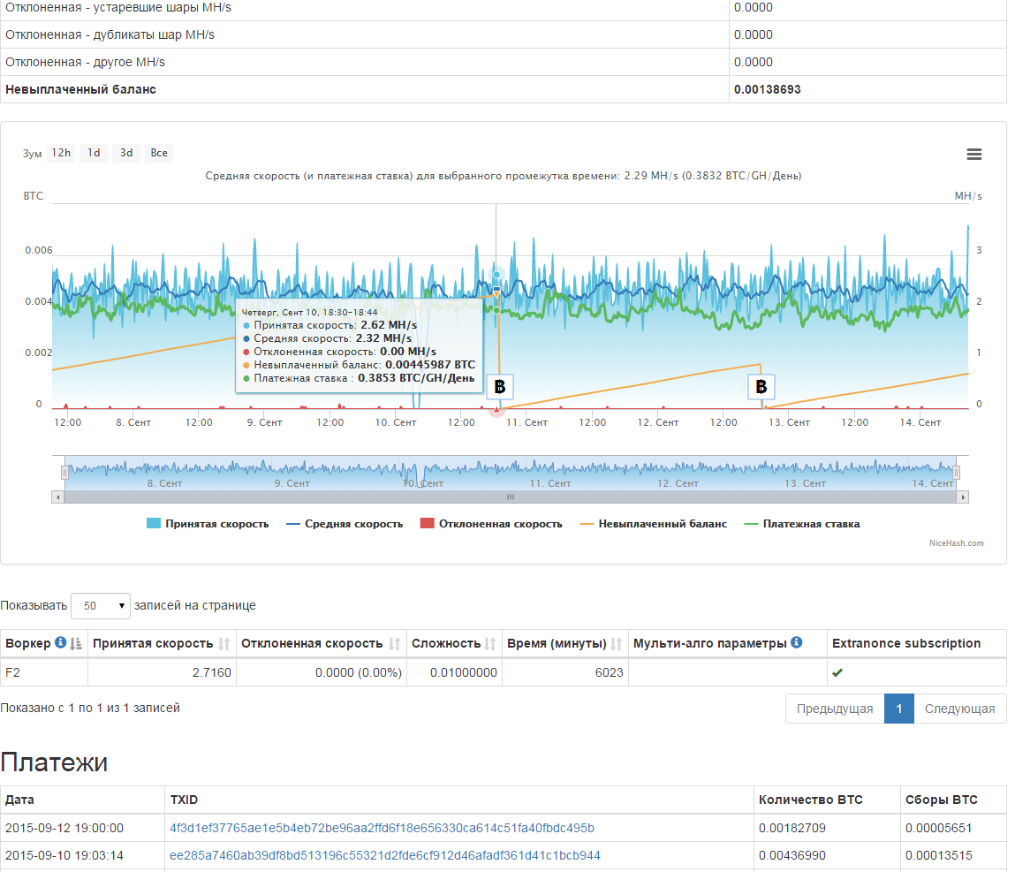Open the 2015-09-12 payment TXID link
The height and width of the screenshot is (872, 1015).
point(382,829)
